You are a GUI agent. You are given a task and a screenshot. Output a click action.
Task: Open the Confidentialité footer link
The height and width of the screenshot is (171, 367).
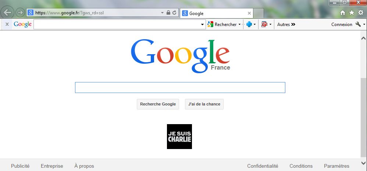point(263,166)
